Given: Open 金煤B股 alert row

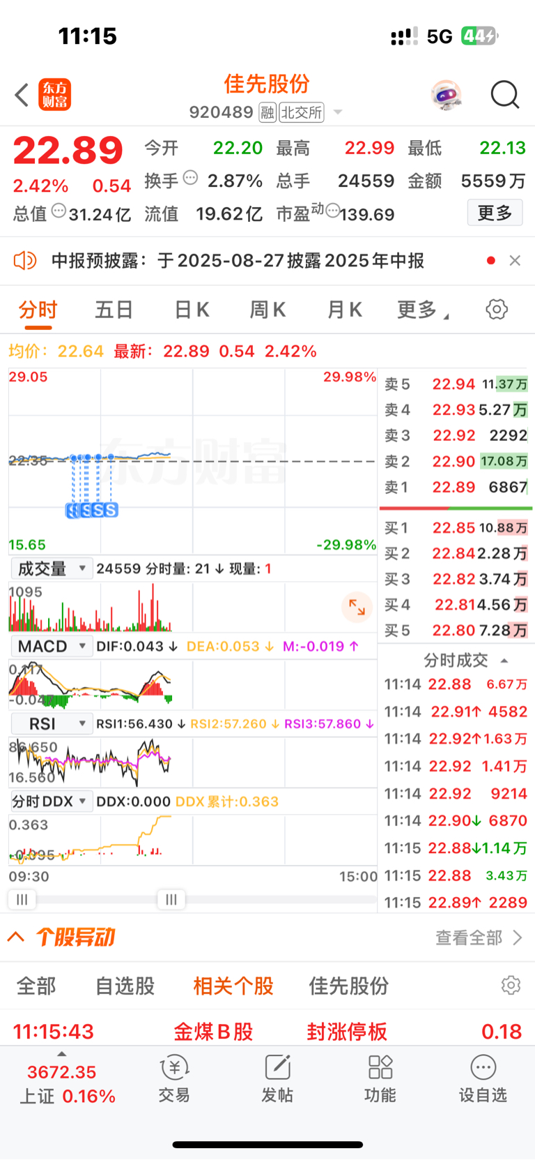Looking at the screenshot, I should pyautogui.click(x=267, y=1031).
